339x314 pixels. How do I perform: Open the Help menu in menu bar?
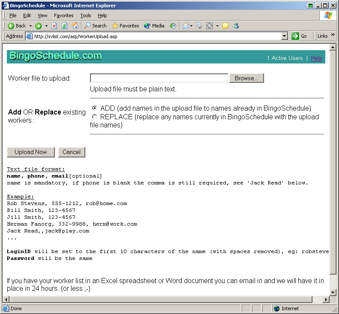(102, 15)
